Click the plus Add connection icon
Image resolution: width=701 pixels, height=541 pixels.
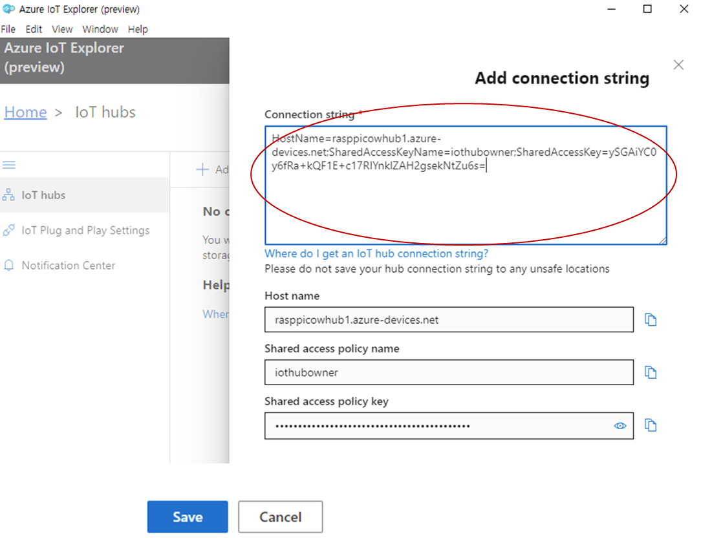pyautogui.click(x=202, y=169)
